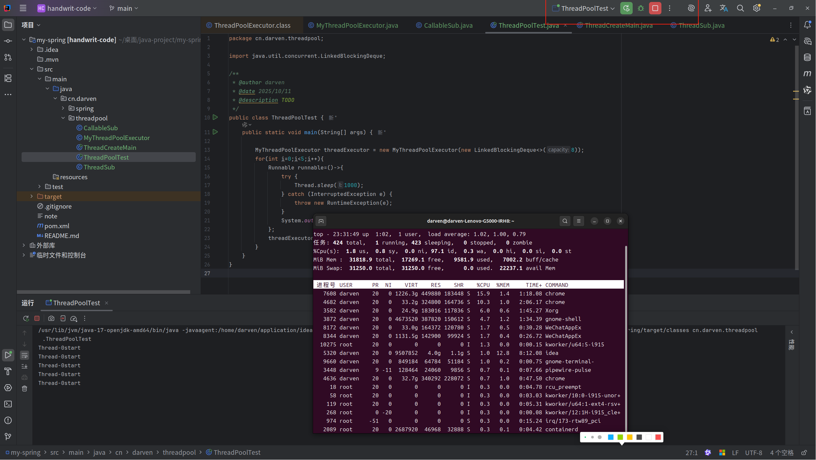This screenshot has height=460, width=816.
Task: Stop the running ThreadPoolTest from top toolbar
Action: (x=655, y=8)
